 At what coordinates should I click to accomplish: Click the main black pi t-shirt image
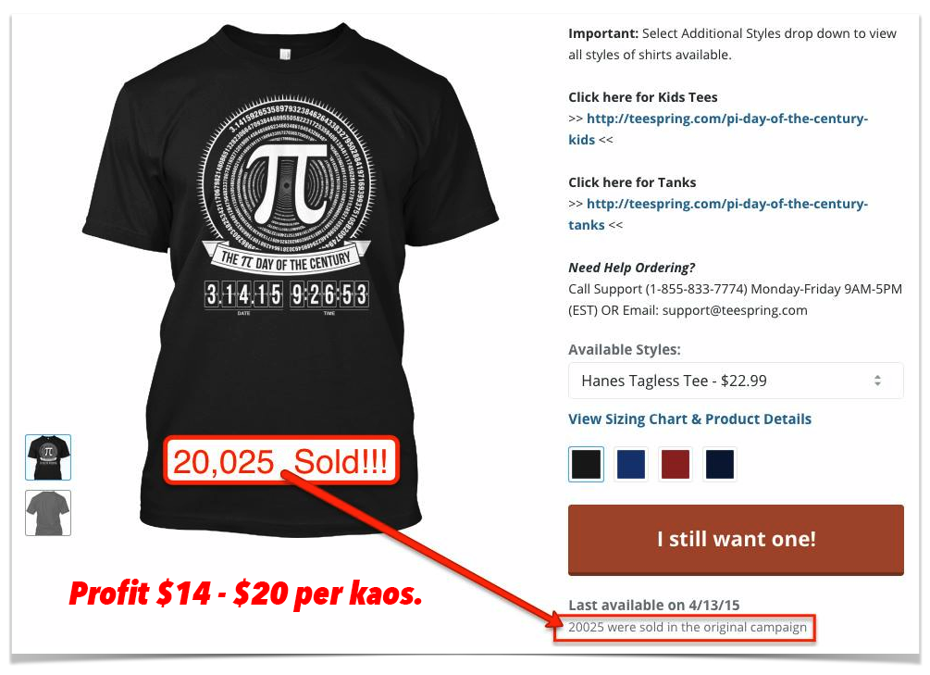pos(290,279)
